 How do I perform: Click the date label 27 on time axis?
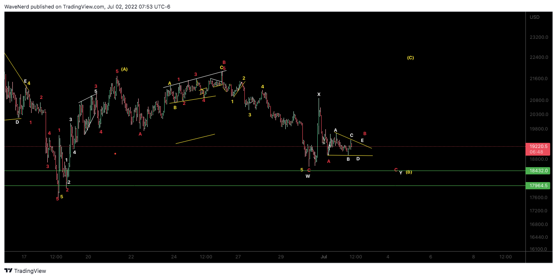coord(238,257)
